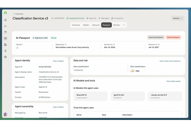The image size is (191, 127).
Task: Click the High risk gauge icon in header
Action: [87, 18]
